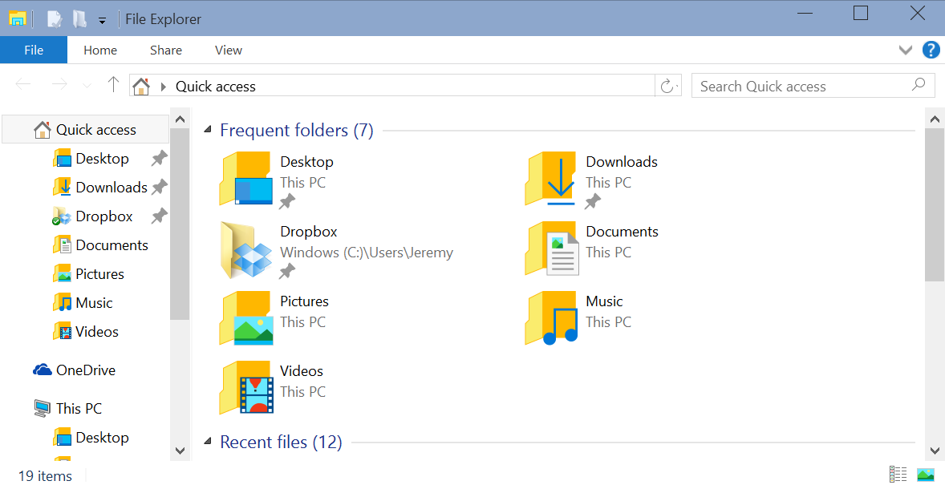Click the breadcrumb arrow before Quick access
Viewport: 945px width, 489px height.
163,87
